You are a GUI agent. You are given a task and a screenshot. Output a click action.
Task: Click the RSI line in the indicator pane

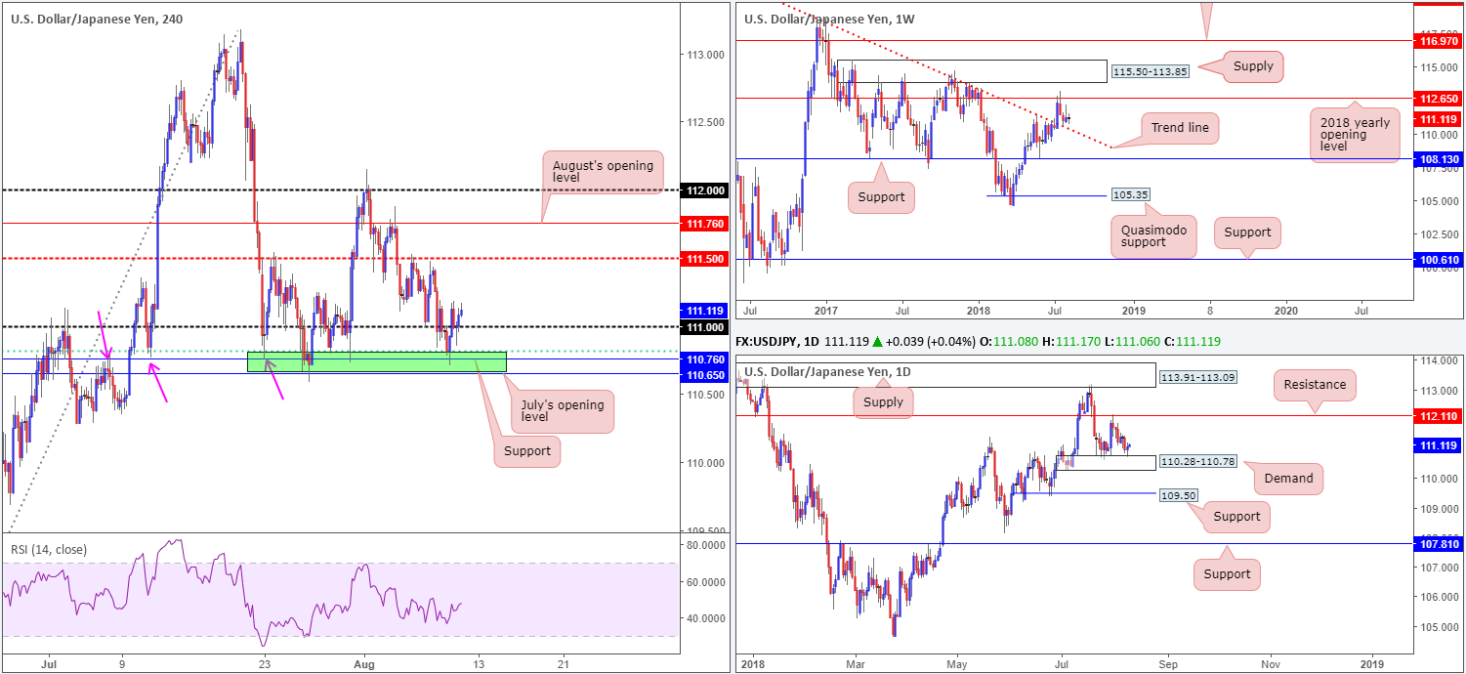234,594
